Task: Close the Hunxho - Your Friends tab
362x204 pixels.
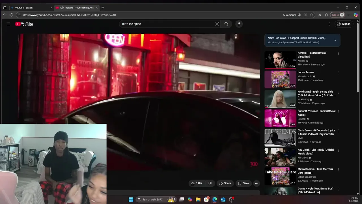Action: point(97,8)
